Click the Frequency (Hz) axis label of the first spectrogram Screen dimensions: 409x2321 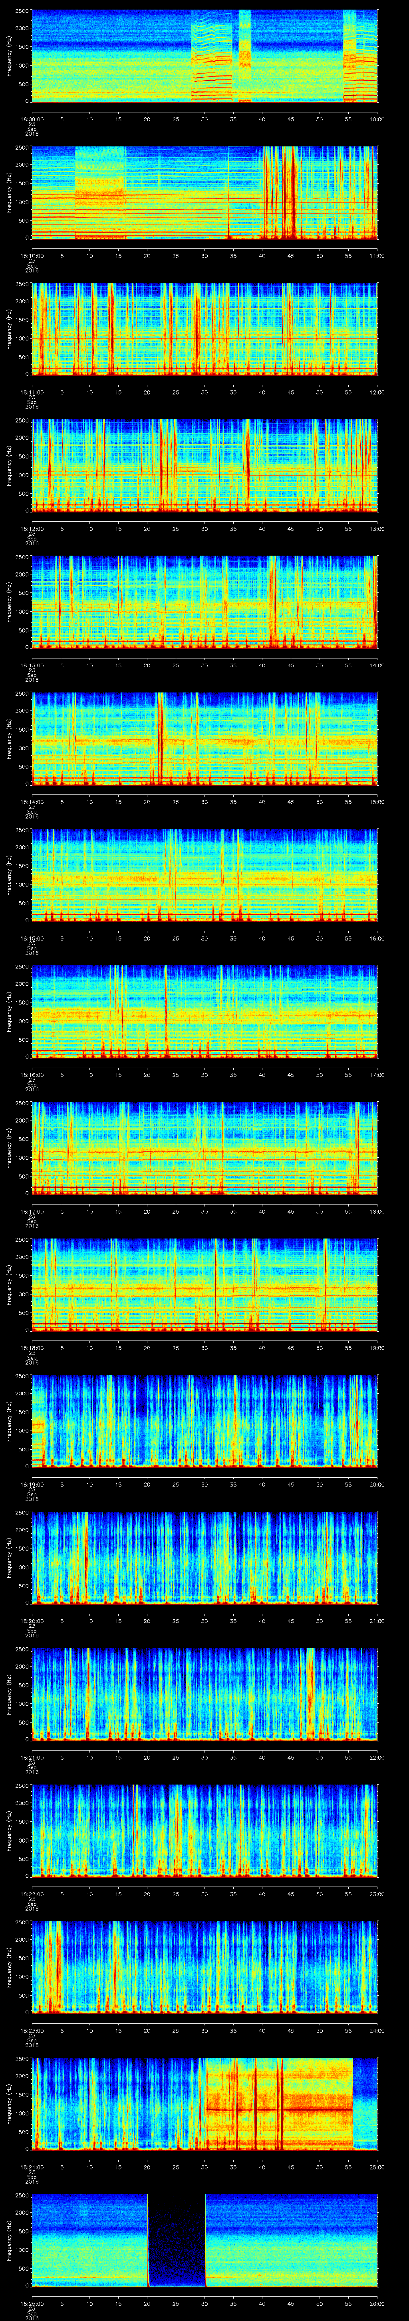(9, 55)
